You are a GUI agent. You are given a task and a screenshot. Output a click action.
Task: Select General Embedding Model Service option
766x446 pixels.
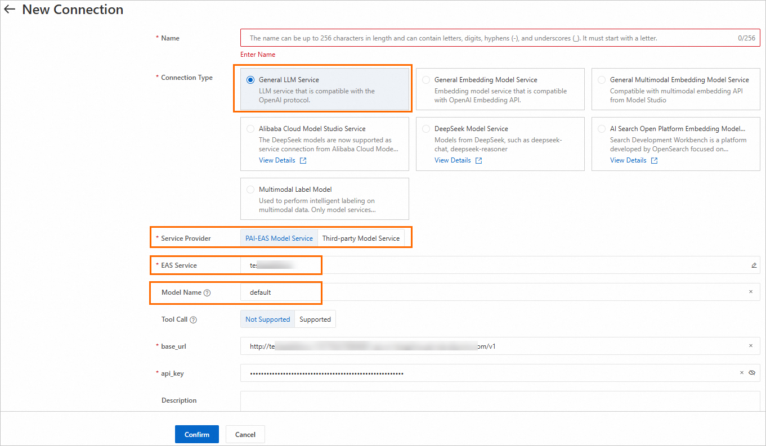(426, 80)
